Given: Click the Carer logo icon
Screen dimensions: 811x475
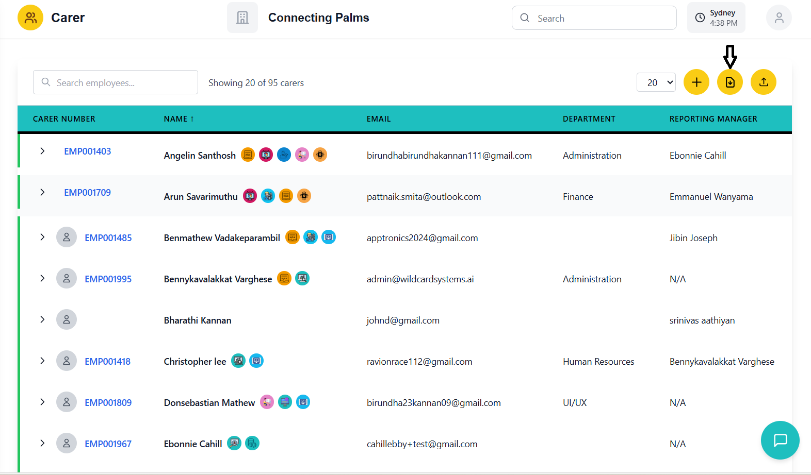Looking at the screenshot, I should pyautogui.click(x=30, y=18).
